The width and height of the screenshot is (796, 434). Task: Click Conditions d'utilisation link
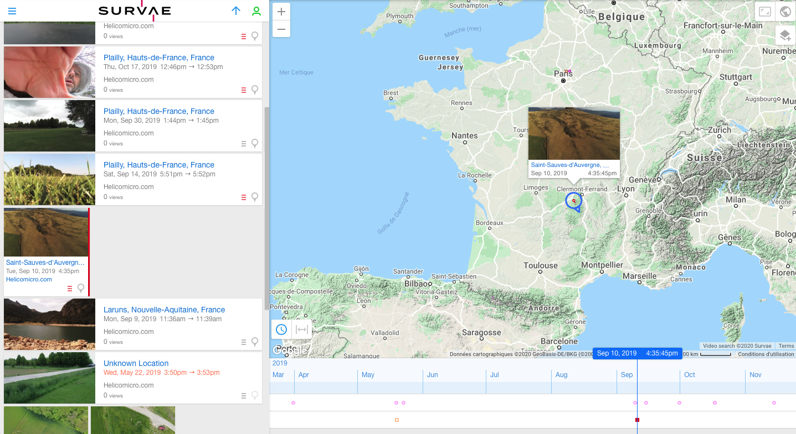coord(766,354)
